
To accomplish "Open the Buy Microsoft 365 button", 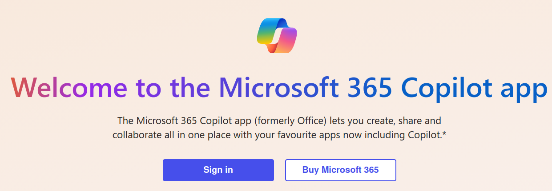I will [x=341, y=170].
